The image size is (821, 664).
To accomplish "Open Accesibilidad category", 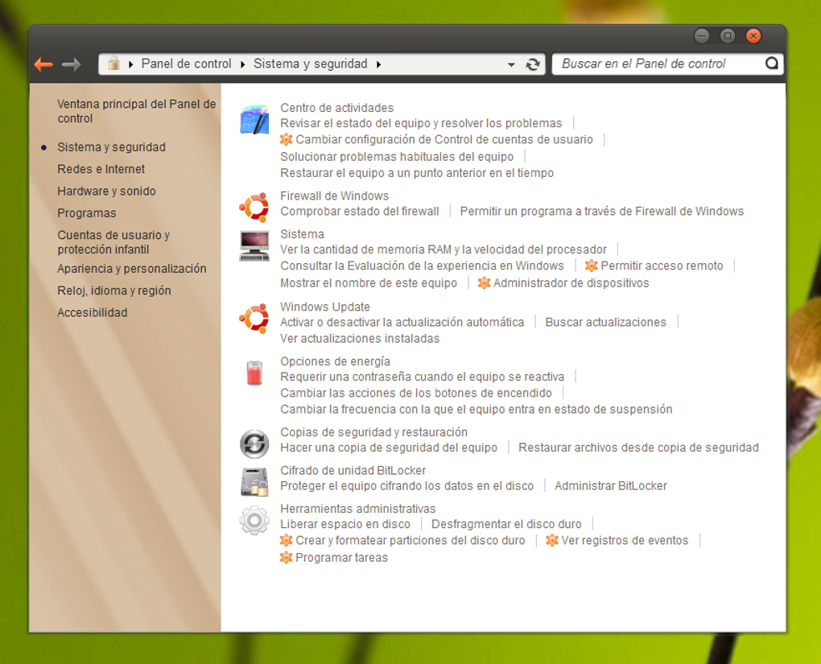I will 92,312.
